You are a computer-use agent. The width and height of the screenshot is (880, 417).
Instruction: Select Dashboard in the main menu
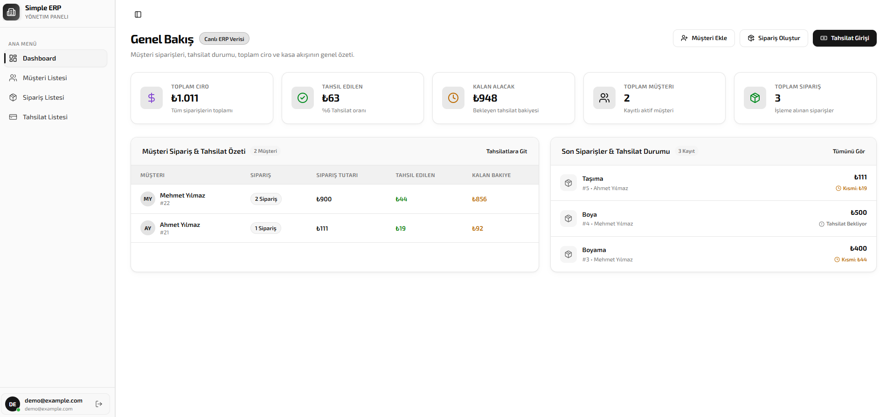(x=56, y=58)
